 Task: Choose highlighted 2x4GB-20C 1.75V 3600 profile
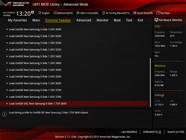point(74,103)
